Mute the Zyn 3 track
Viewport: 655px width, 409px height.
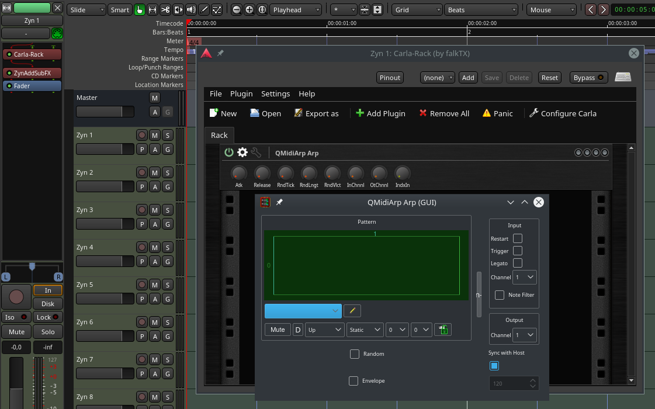[x=155, y=210]
